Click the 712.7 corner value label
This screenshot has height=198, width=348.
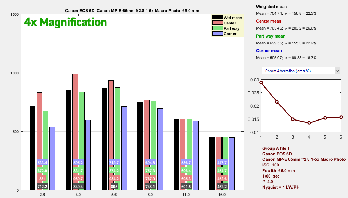(x=114, y=163)
